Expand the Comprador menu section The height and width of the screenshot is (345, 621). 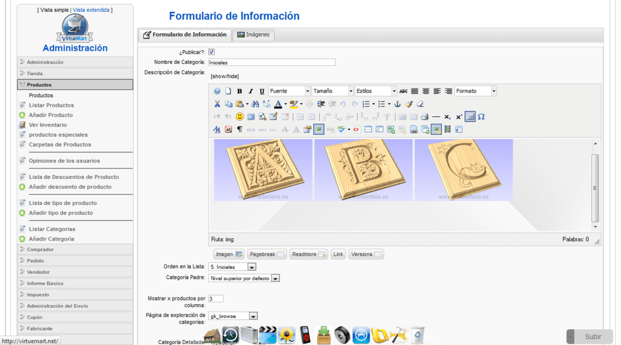pyautogui.click(x=75, y=250)
